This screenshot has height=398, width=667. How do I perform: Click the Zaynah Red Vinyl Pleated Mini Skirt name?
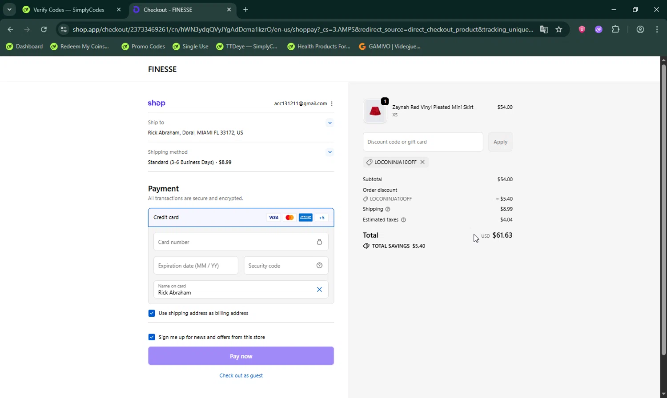(433, 107)
